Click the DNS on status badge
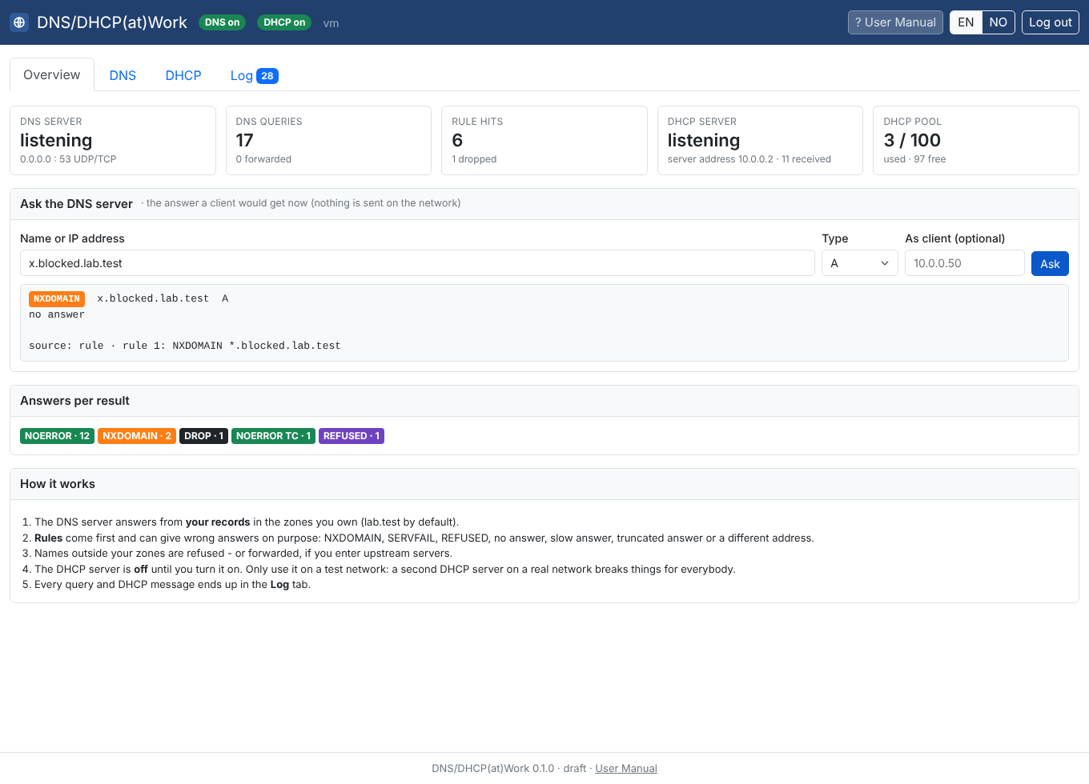The width and height of the screenshot is (1089, 784). pos(222,22)
